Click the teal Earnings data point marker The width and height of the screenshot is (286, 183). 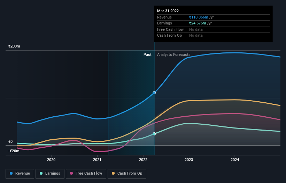(x=154, y=134)
